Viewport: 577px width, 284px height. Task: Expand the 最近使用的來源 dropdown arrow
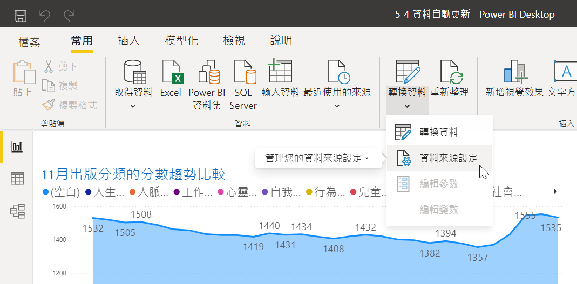[x=337, y=106]
